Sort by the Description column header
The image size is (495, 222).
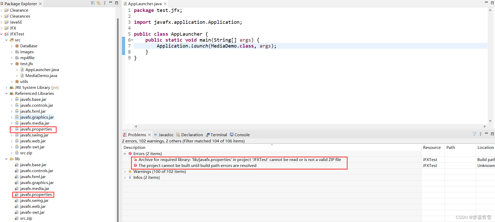tap(272, 147)
